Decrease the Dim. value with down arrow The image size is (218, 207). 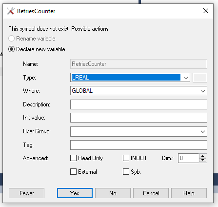[x=202, y=160]
